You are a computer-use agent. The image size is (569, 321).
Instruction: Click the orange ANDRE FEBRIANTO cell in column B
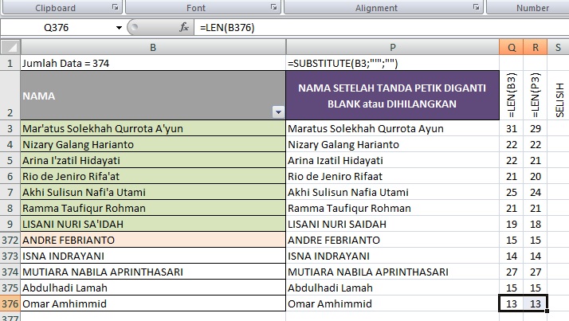[x=151, y=240]
